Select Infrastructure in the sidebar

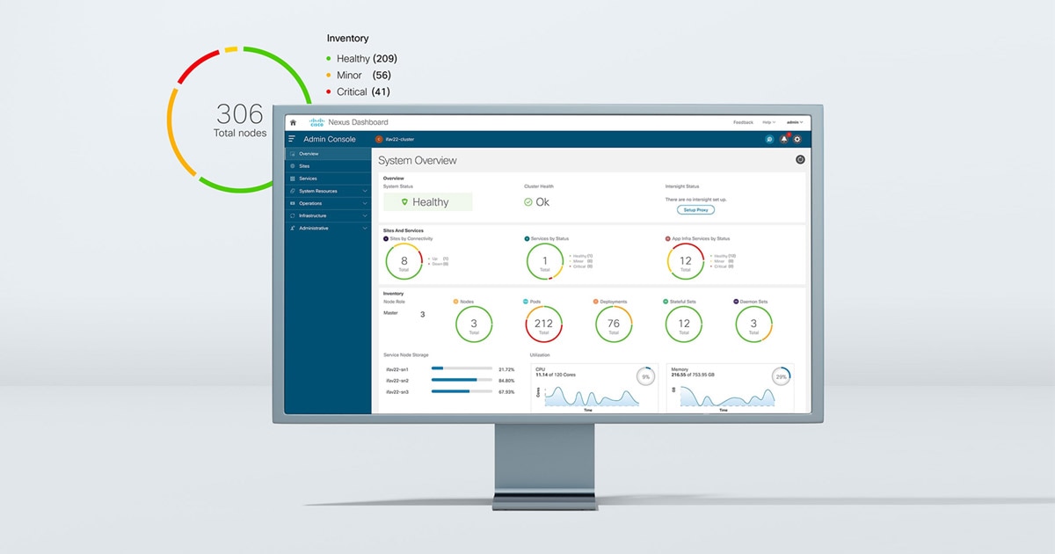[x=317, y=215]
